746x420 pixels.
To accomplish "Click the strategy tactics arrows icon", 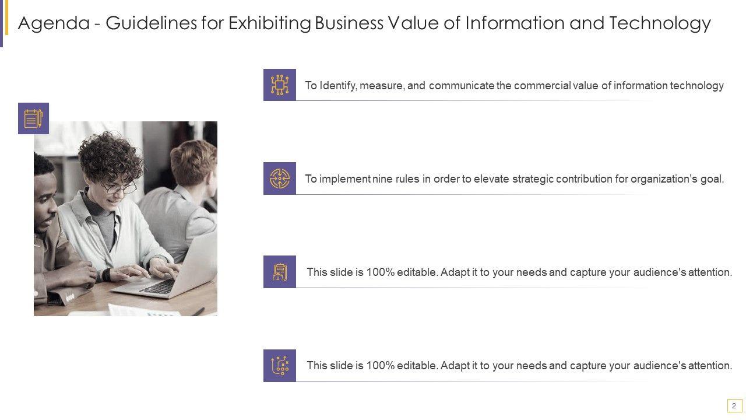I will 280,366.
